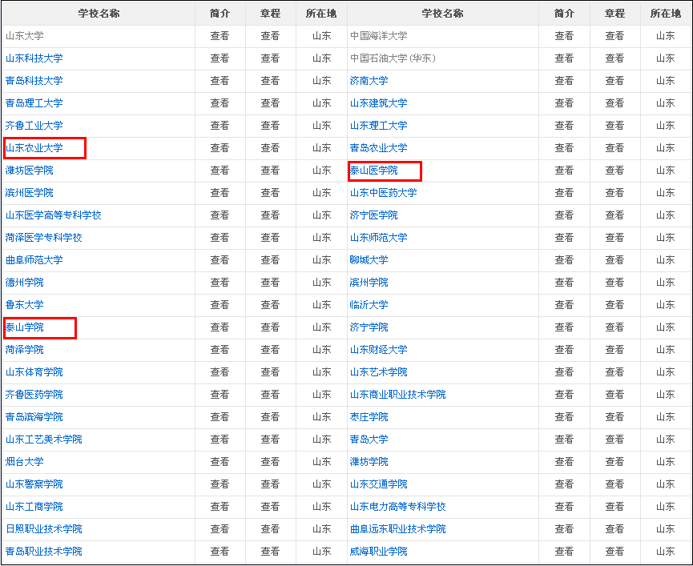Screen dimensions: 693x566
Task: Open the 曲阜师范大学 link
Action: tap(34, 260)
